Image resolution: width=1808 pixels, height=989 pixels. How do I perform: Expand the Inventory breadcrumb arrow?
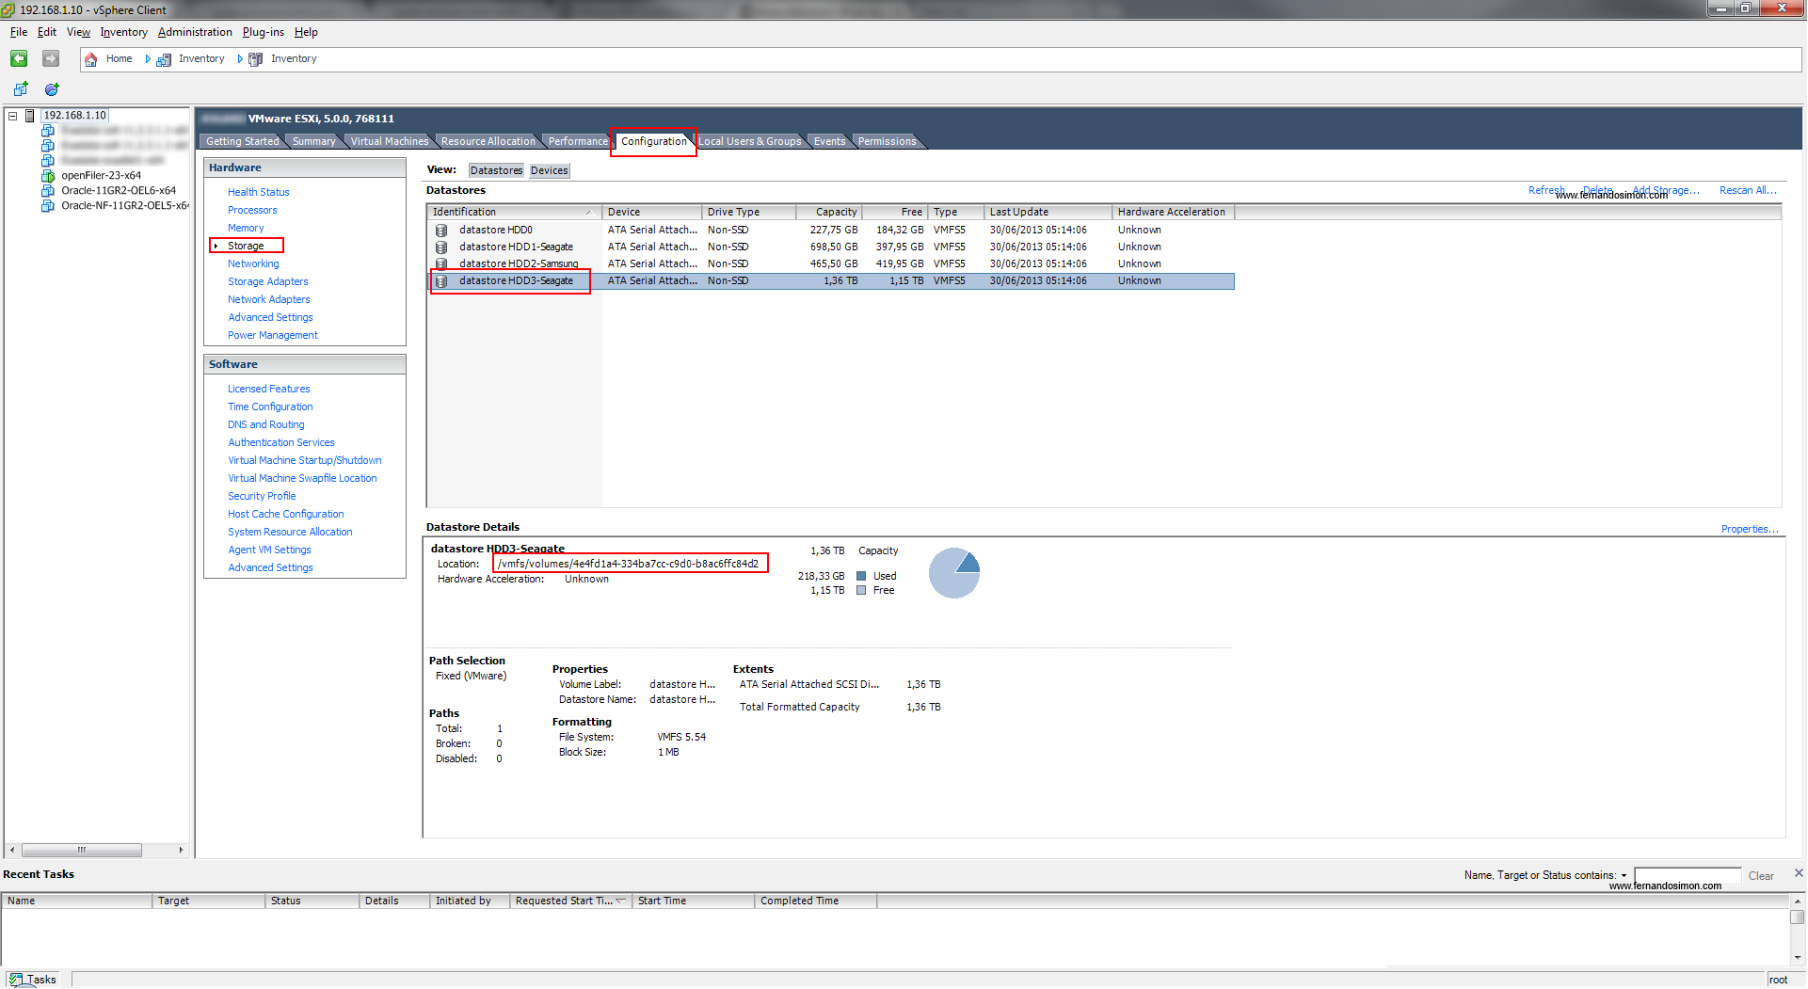click(240, 59)
